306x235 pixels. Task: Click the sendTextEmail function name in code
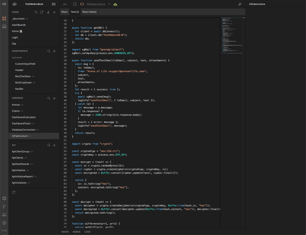103,60
